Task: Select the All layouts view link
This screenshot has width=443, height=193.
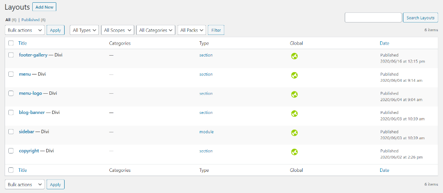Action: pyautogui.click(x=7, y=20)
